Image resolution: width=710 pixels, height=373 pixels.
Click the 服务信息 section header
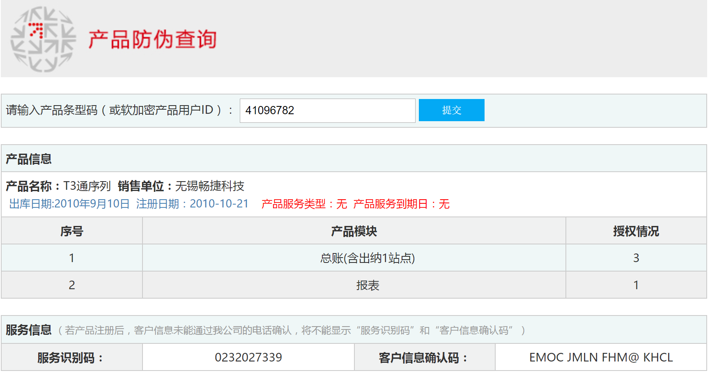[x=29, y=330]
